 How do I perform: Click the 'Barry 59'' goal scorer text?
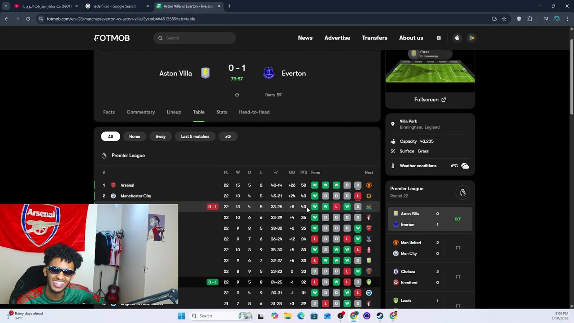(274, 95)
